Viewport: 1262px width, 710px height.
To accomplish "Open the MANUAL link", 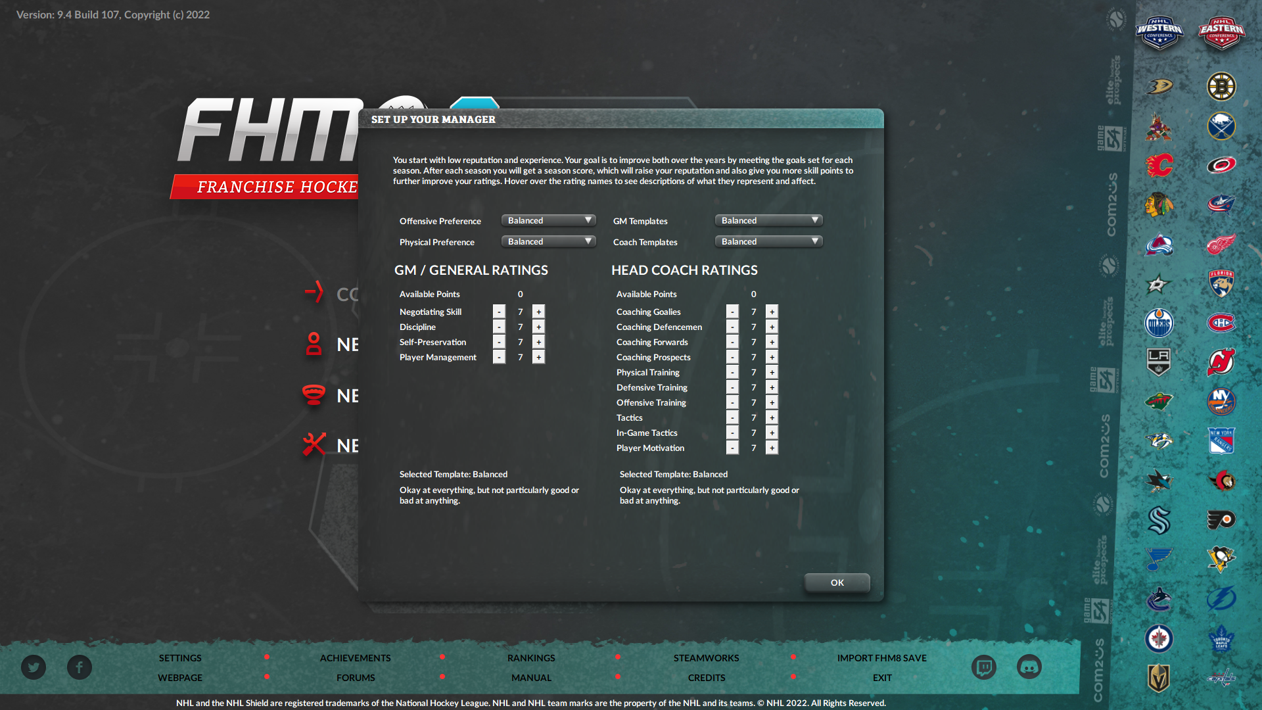I will [x=531, y=678].
